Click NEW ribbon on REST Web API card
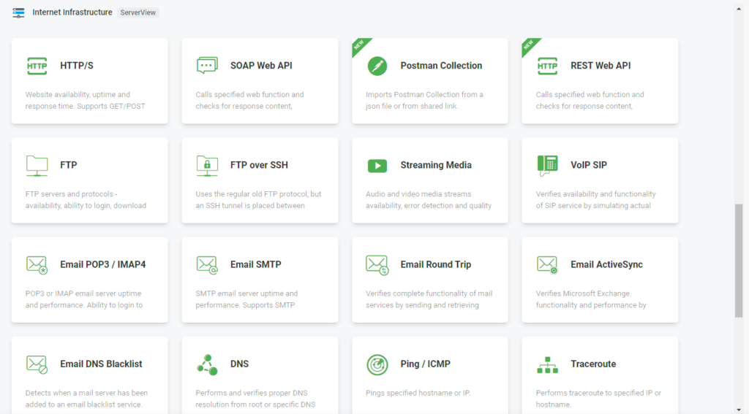 tap(529, 45)
